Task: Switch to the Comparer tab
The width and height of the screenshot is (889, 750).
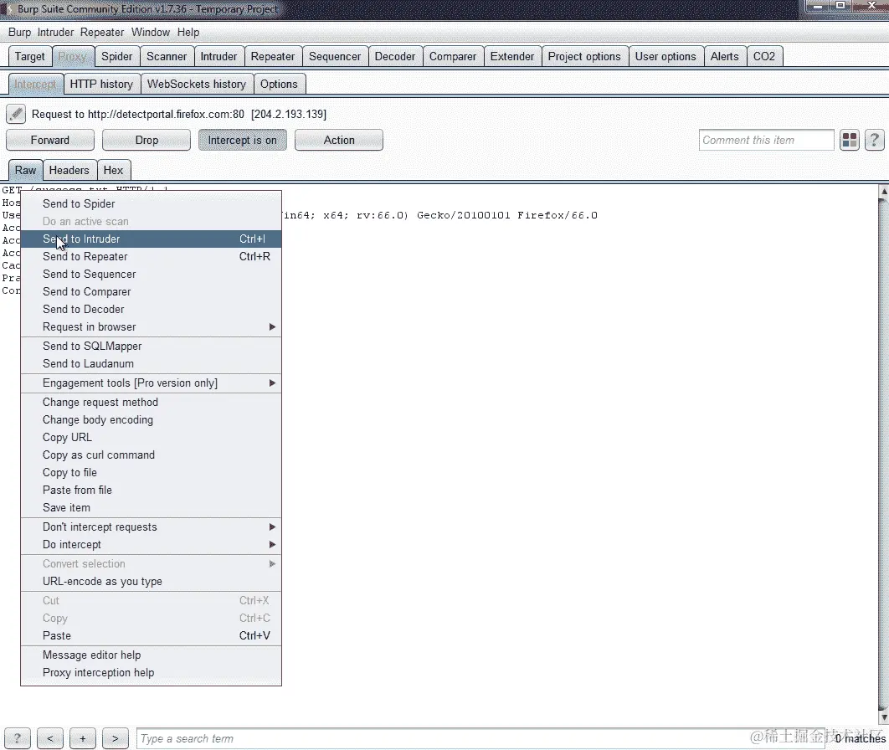Action: (453, 56)
